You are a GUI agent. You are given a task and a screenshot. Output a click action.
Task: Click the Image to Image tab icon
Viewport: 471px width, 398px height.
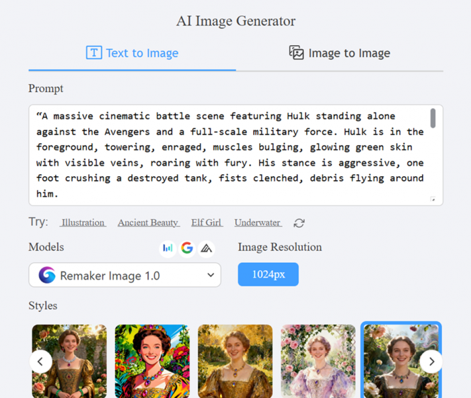(x=296, y=53)
